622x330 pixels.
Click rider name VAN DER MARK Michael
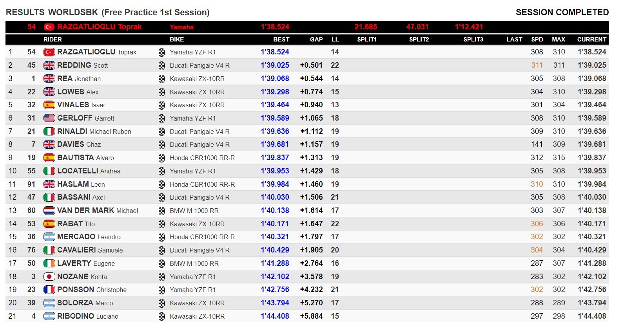tap(98, 211)
